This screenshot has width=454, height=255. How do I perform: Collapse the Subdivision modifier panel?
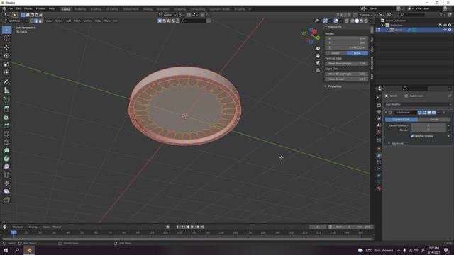tap(386, 113)
